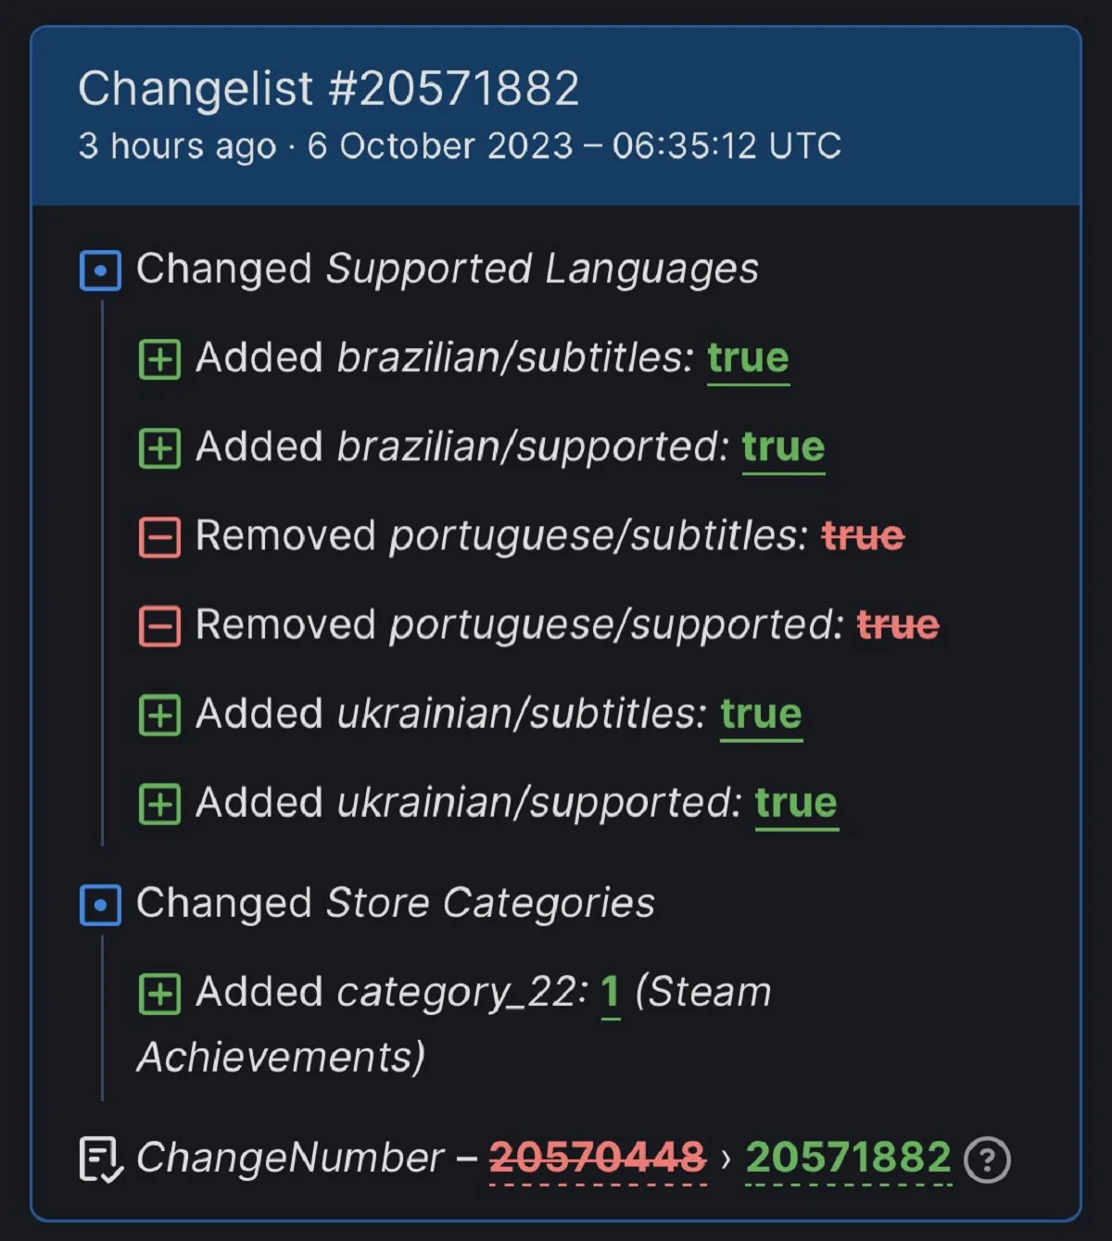Click the ChangeNumber help question mark icon
This screenshot has width=1112, height=1241.
987,1160
